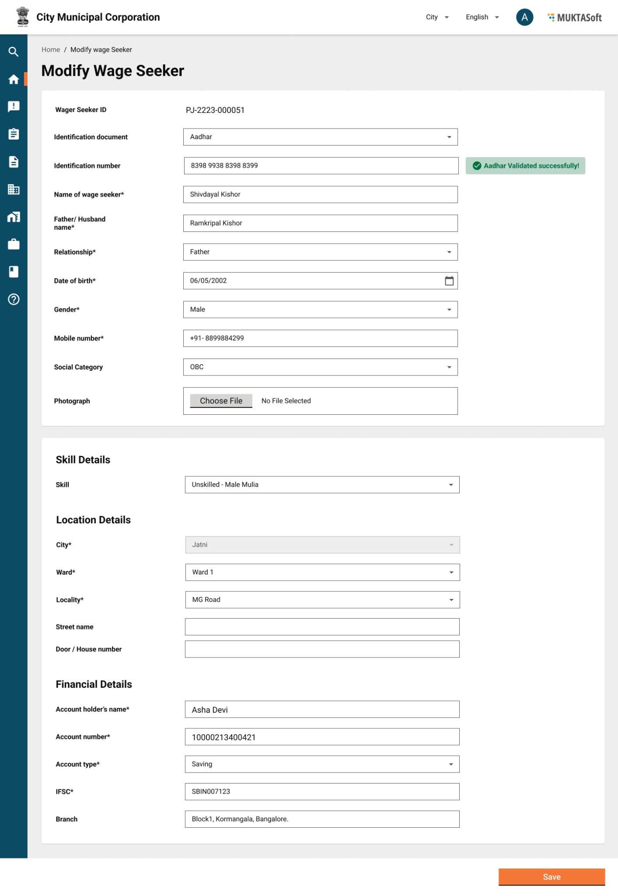Open the clipboard icon in sidebar
The image size is (618, 896).
14,134
